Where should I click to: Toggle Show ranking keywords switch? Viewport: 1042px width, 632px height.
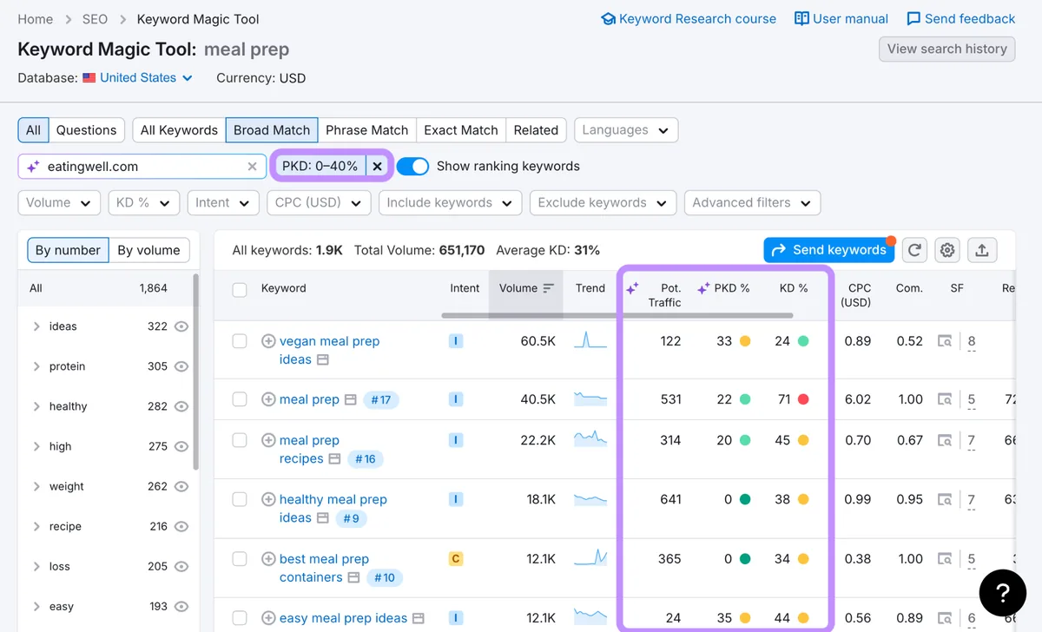click(x=412, y=166)
